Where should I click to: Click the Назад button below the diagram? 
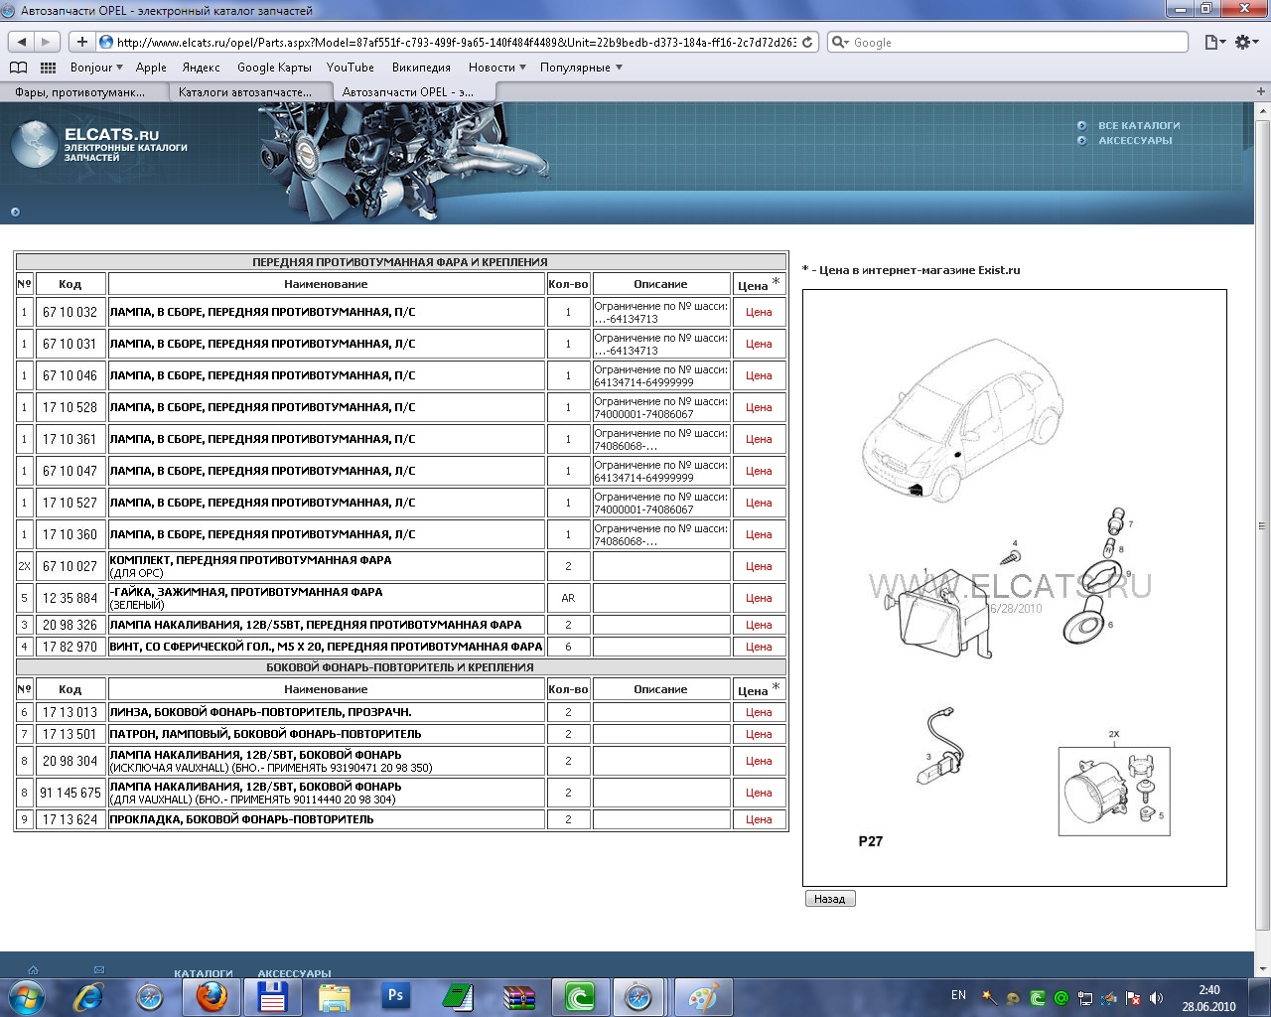830,899
